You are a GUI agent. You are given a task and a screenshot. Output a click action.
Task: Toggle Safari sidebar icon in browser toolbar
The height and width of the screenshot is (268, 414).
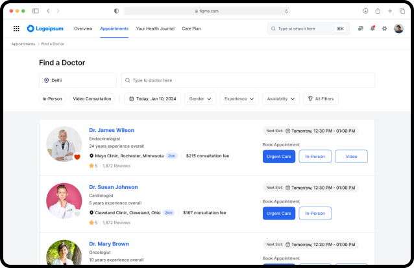[36, 11]
